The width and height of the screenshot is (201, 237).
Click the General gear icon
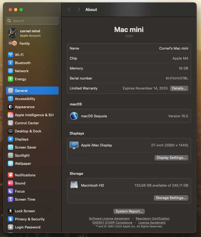pos(11,91)
